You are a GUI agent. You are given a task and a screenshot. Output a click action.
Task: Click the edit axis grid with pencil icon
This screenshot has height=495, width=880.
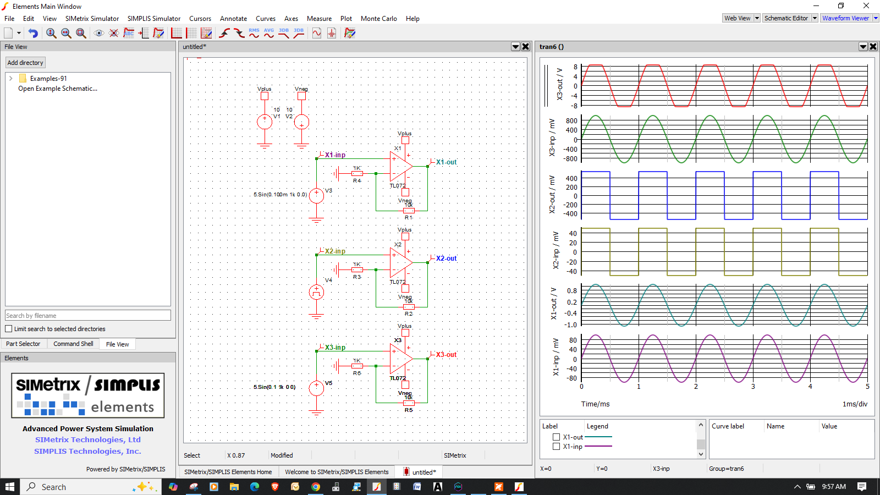tap(206, 33)
